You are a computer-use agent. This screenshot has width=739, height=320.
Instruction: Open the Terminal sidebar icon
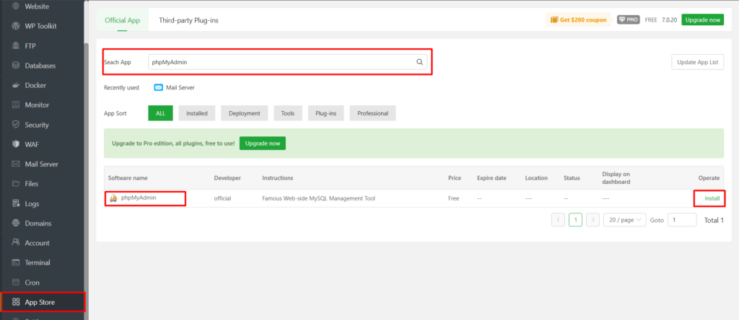pyautogui.click(x=16, y=262)
